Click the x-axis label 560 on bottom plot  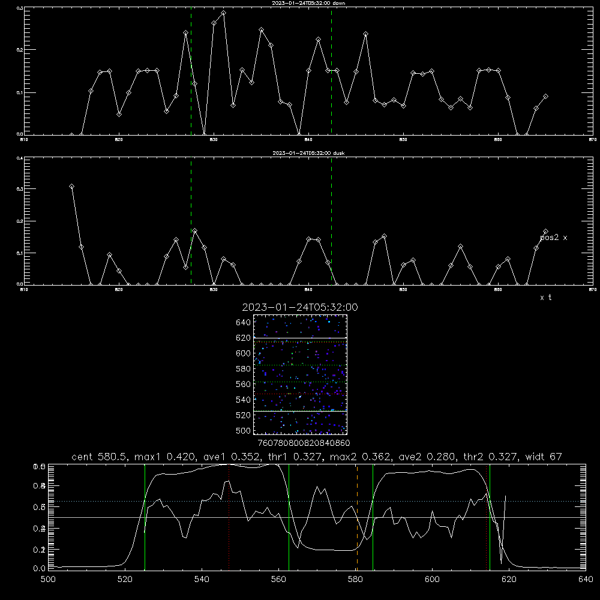tap(278, 580)
